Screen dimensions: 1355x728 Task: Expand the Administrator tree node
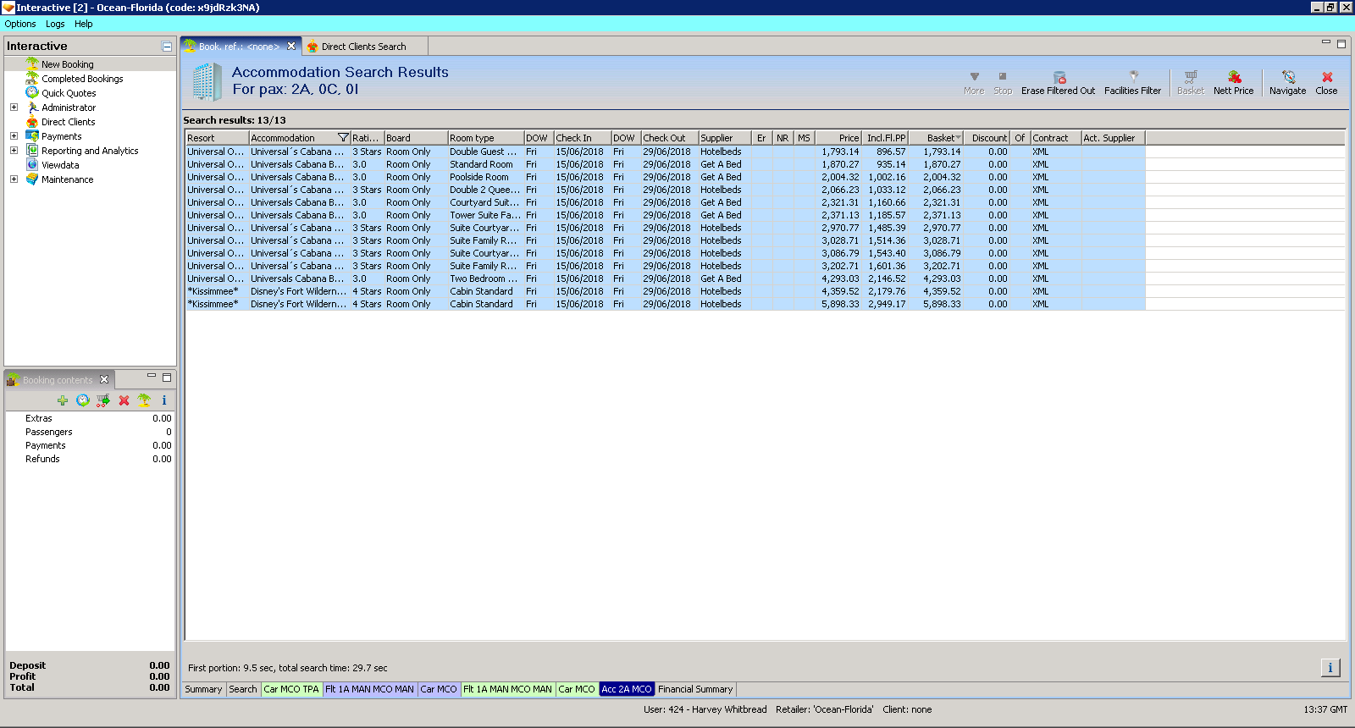(14, 108)
